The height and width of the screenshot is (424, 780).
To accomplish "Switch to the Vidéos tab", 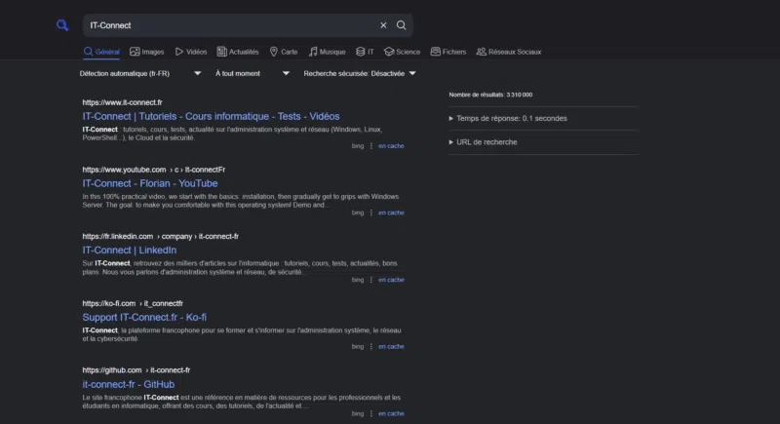I will click(x=190, y=52).
